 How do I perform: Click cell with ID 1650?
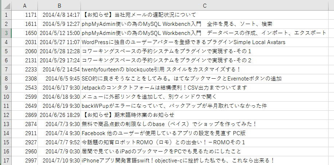pyautogui.click(x=25, y=33)
